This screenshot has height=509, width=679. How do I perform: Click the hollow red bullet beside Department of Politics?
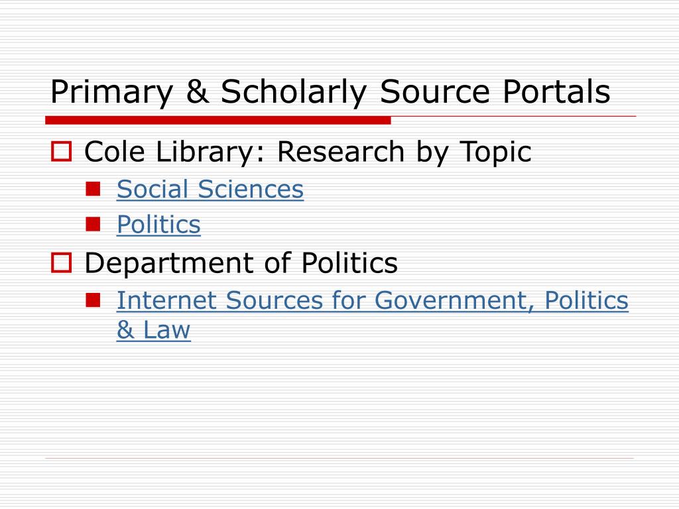tap(61, 262)
